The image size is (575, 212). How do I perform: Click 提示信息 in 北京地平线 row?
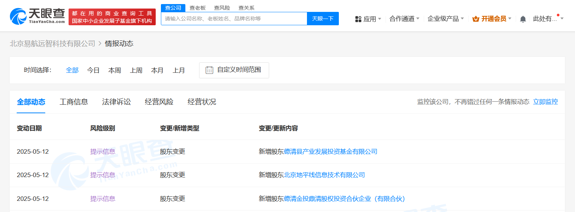(x=103, y=175)
